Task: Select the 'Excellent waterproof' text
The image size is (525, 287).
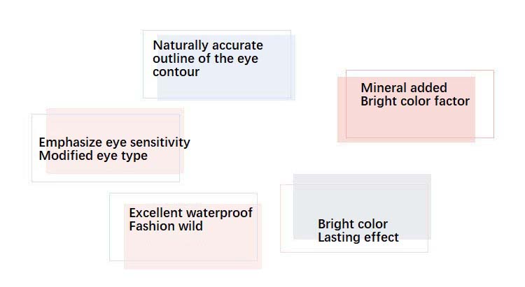Action: [191, 213]
